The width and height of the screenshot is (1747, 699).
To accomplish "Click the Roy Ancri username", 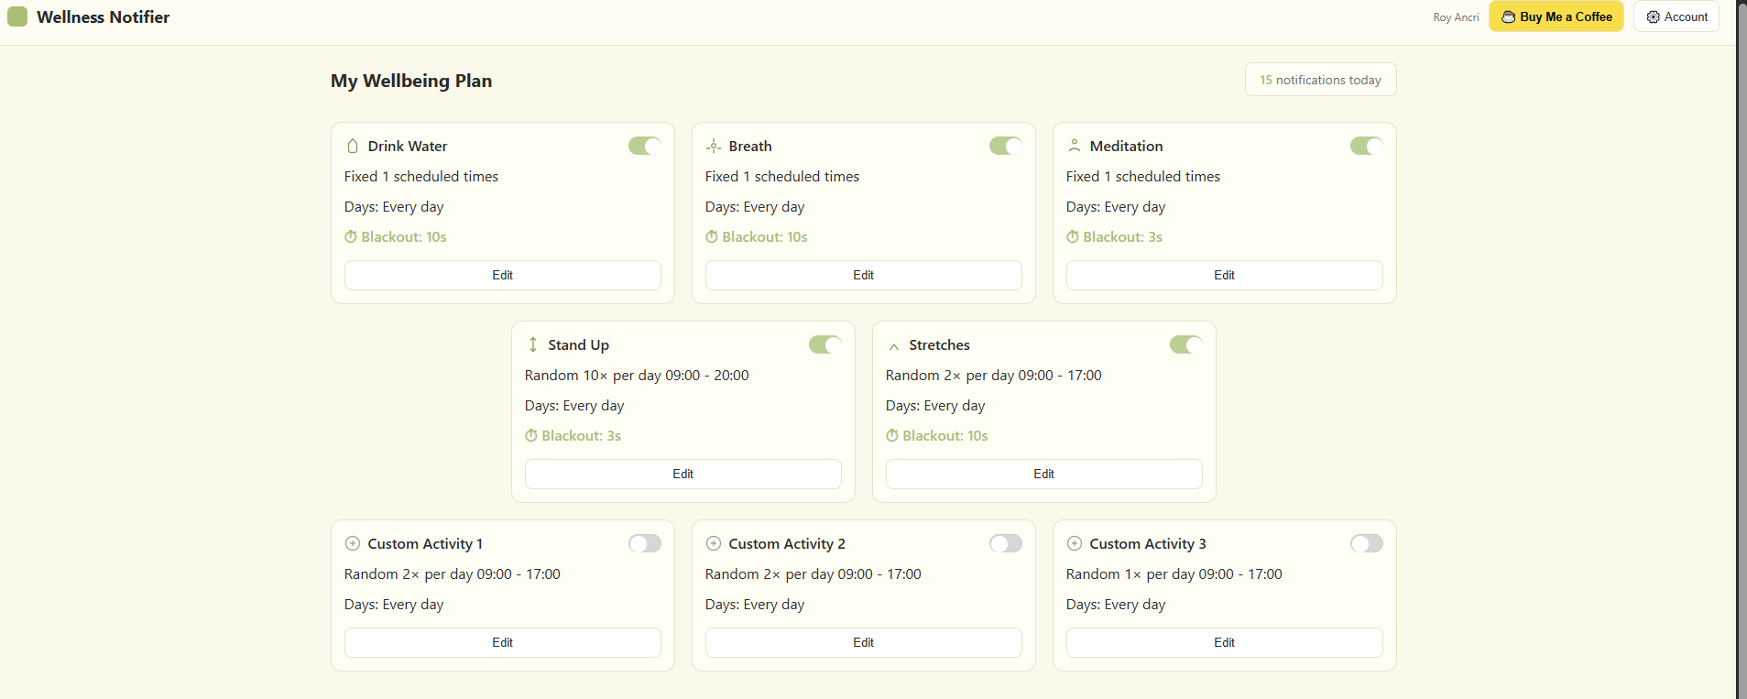I will [1457, 17].
